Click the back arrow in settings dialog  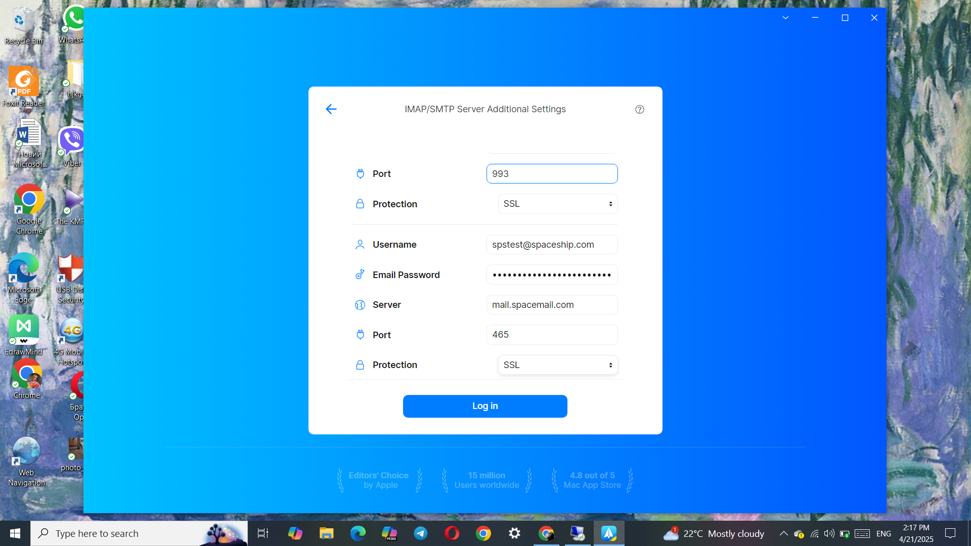tap(331, 109)
